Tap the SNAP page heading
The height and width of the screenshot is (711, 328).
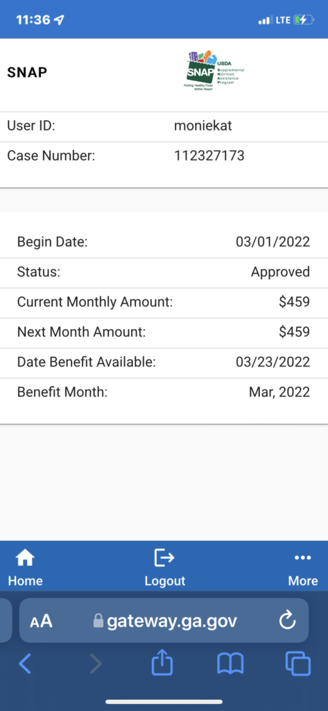coord(27,72)
